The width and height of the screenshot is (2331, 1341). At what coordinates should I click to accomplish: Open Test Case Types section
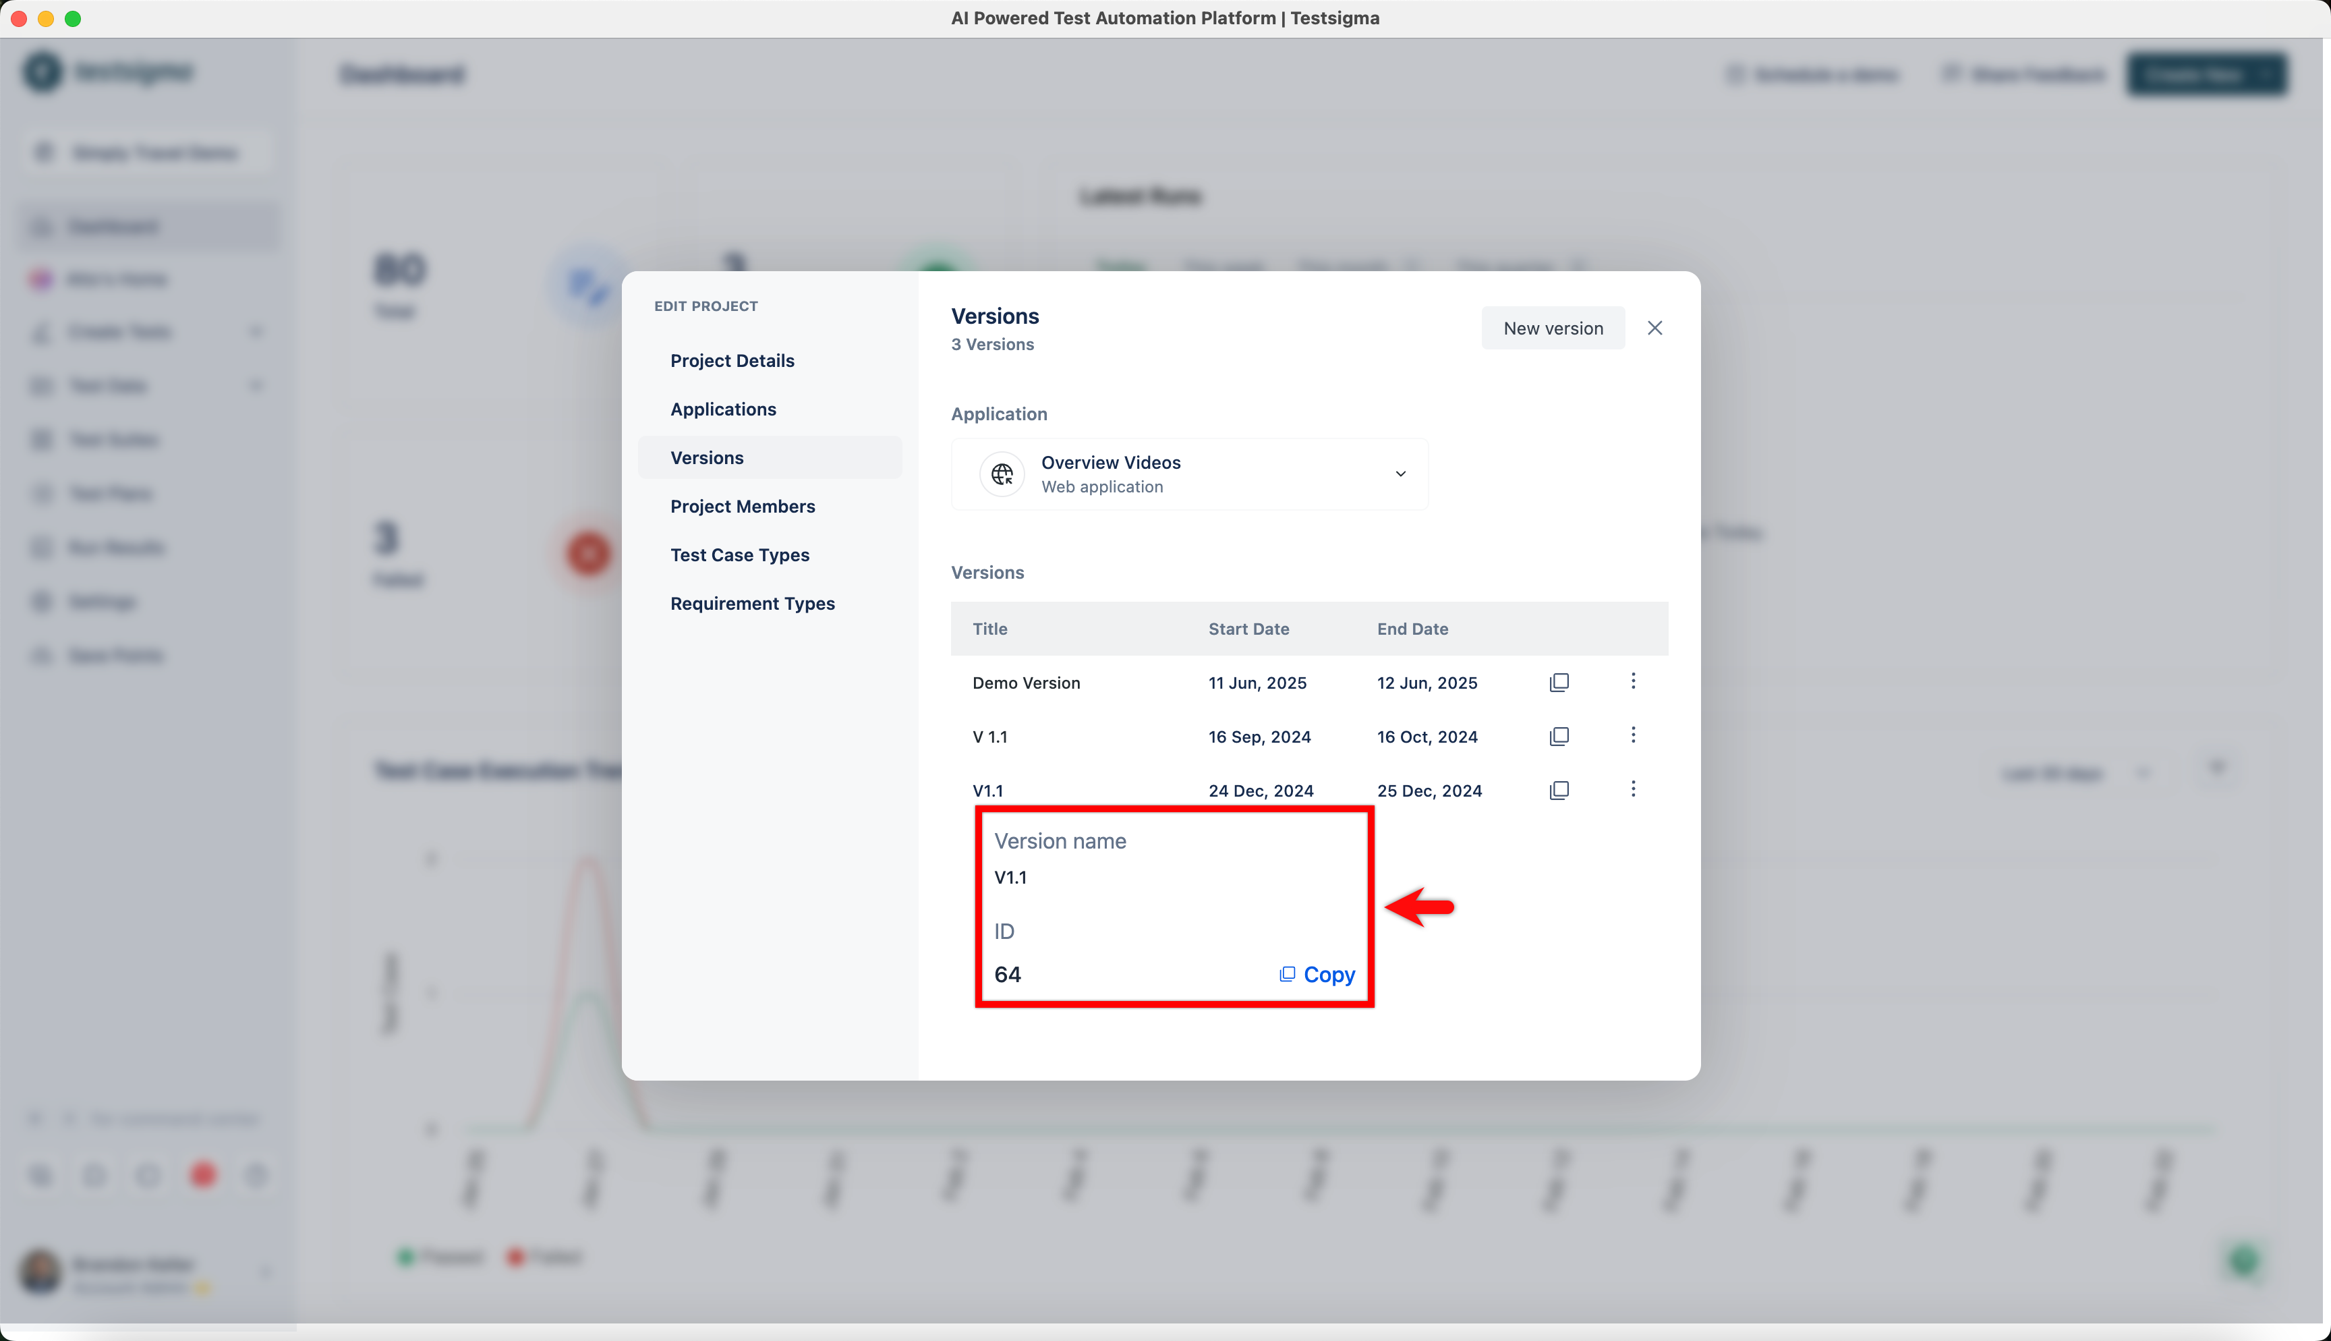(x=739, y=554)
